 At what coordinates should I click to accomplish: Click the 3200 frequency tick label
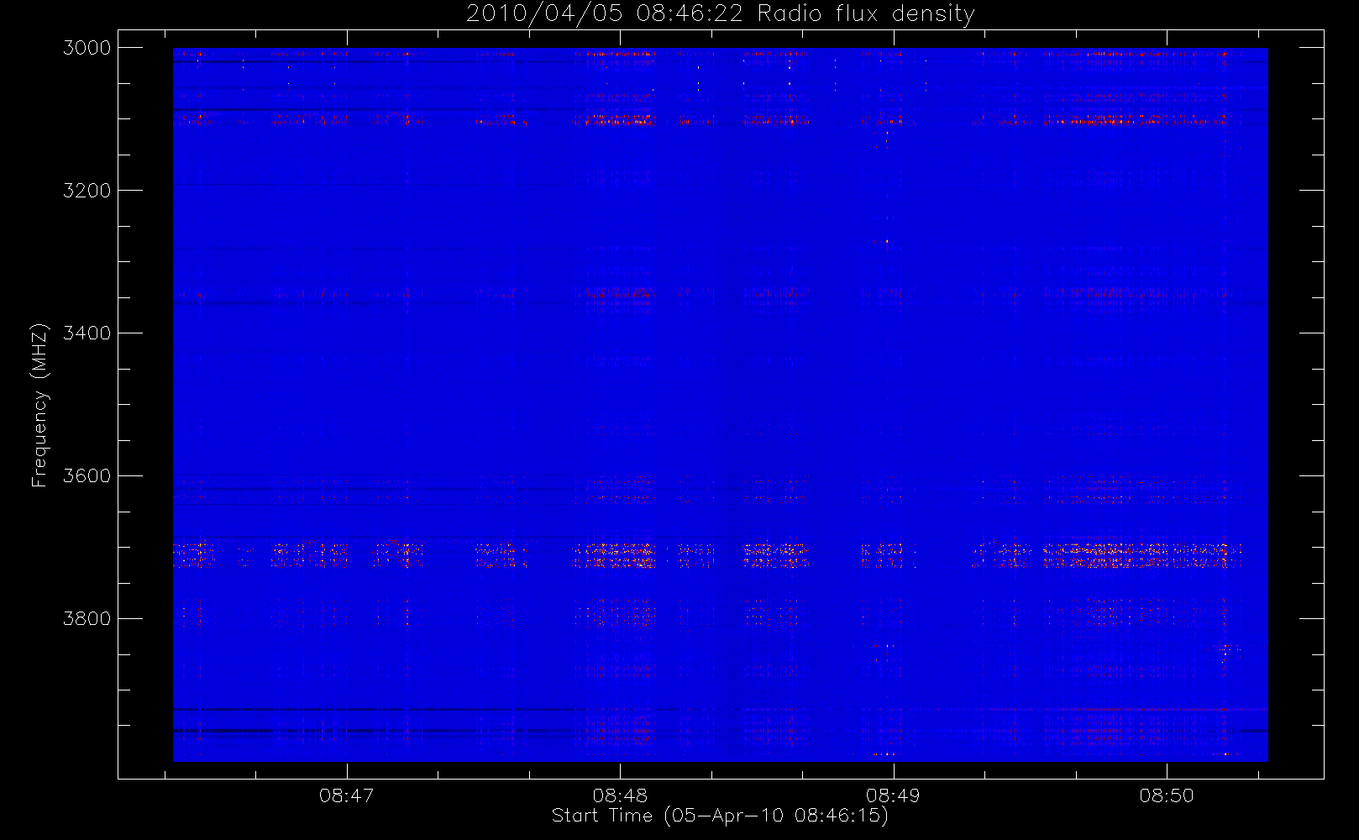click(87, 191)
